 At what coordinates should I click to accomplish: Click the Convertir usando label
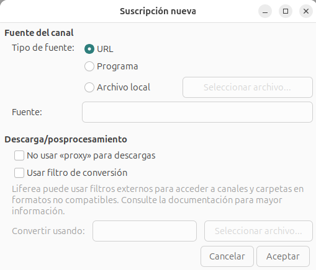click(x=48, y=231)
